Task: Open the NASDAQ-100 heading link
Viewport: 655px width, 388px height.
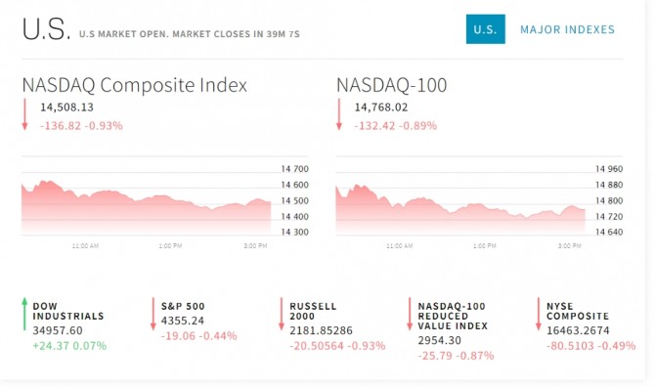Action: (391, 85)
